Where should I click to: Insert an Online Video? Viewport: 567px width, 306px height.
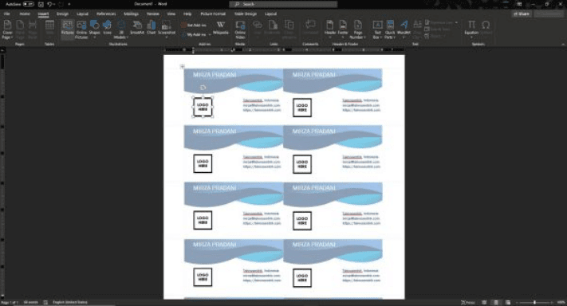(240, 29)
